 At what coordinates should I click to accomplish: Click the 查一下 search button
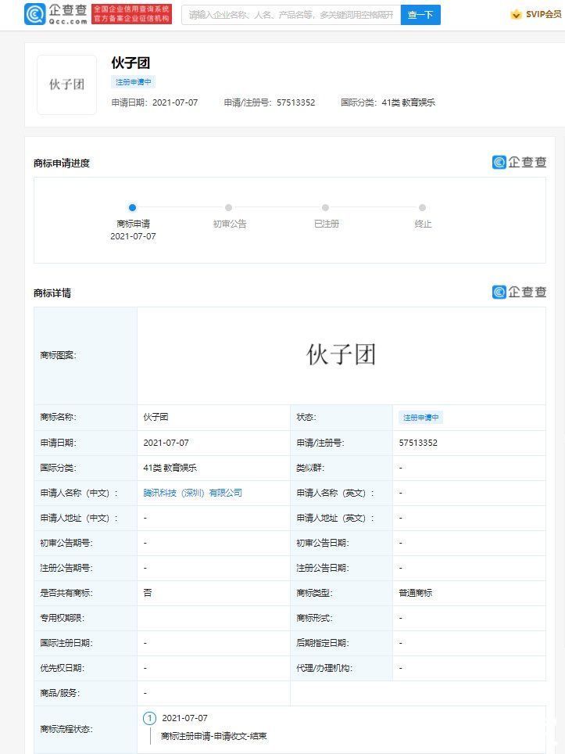(x=420, y=15)
